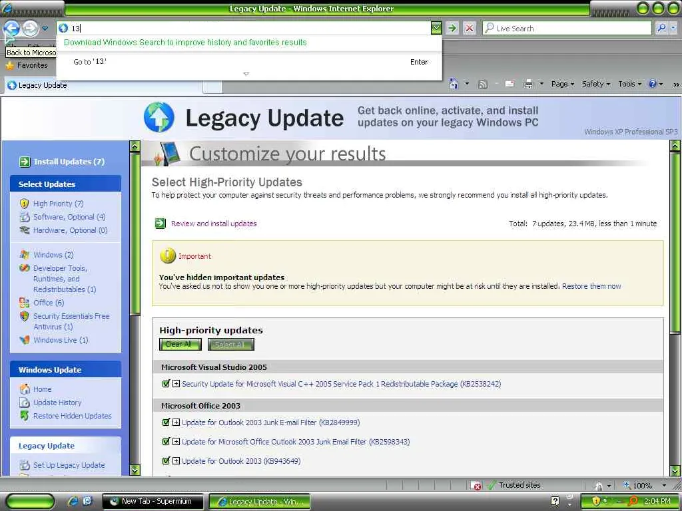
Task: Open a new blank tab button
Action: click(x=212, y=86)
